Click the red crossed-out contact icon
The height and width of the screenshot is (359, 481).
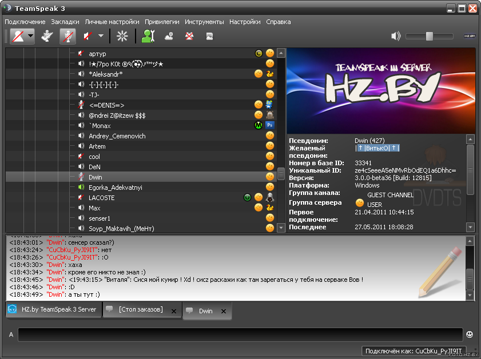point(189,37)
